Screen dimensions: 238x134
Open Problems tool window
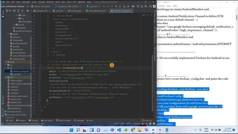21,121
